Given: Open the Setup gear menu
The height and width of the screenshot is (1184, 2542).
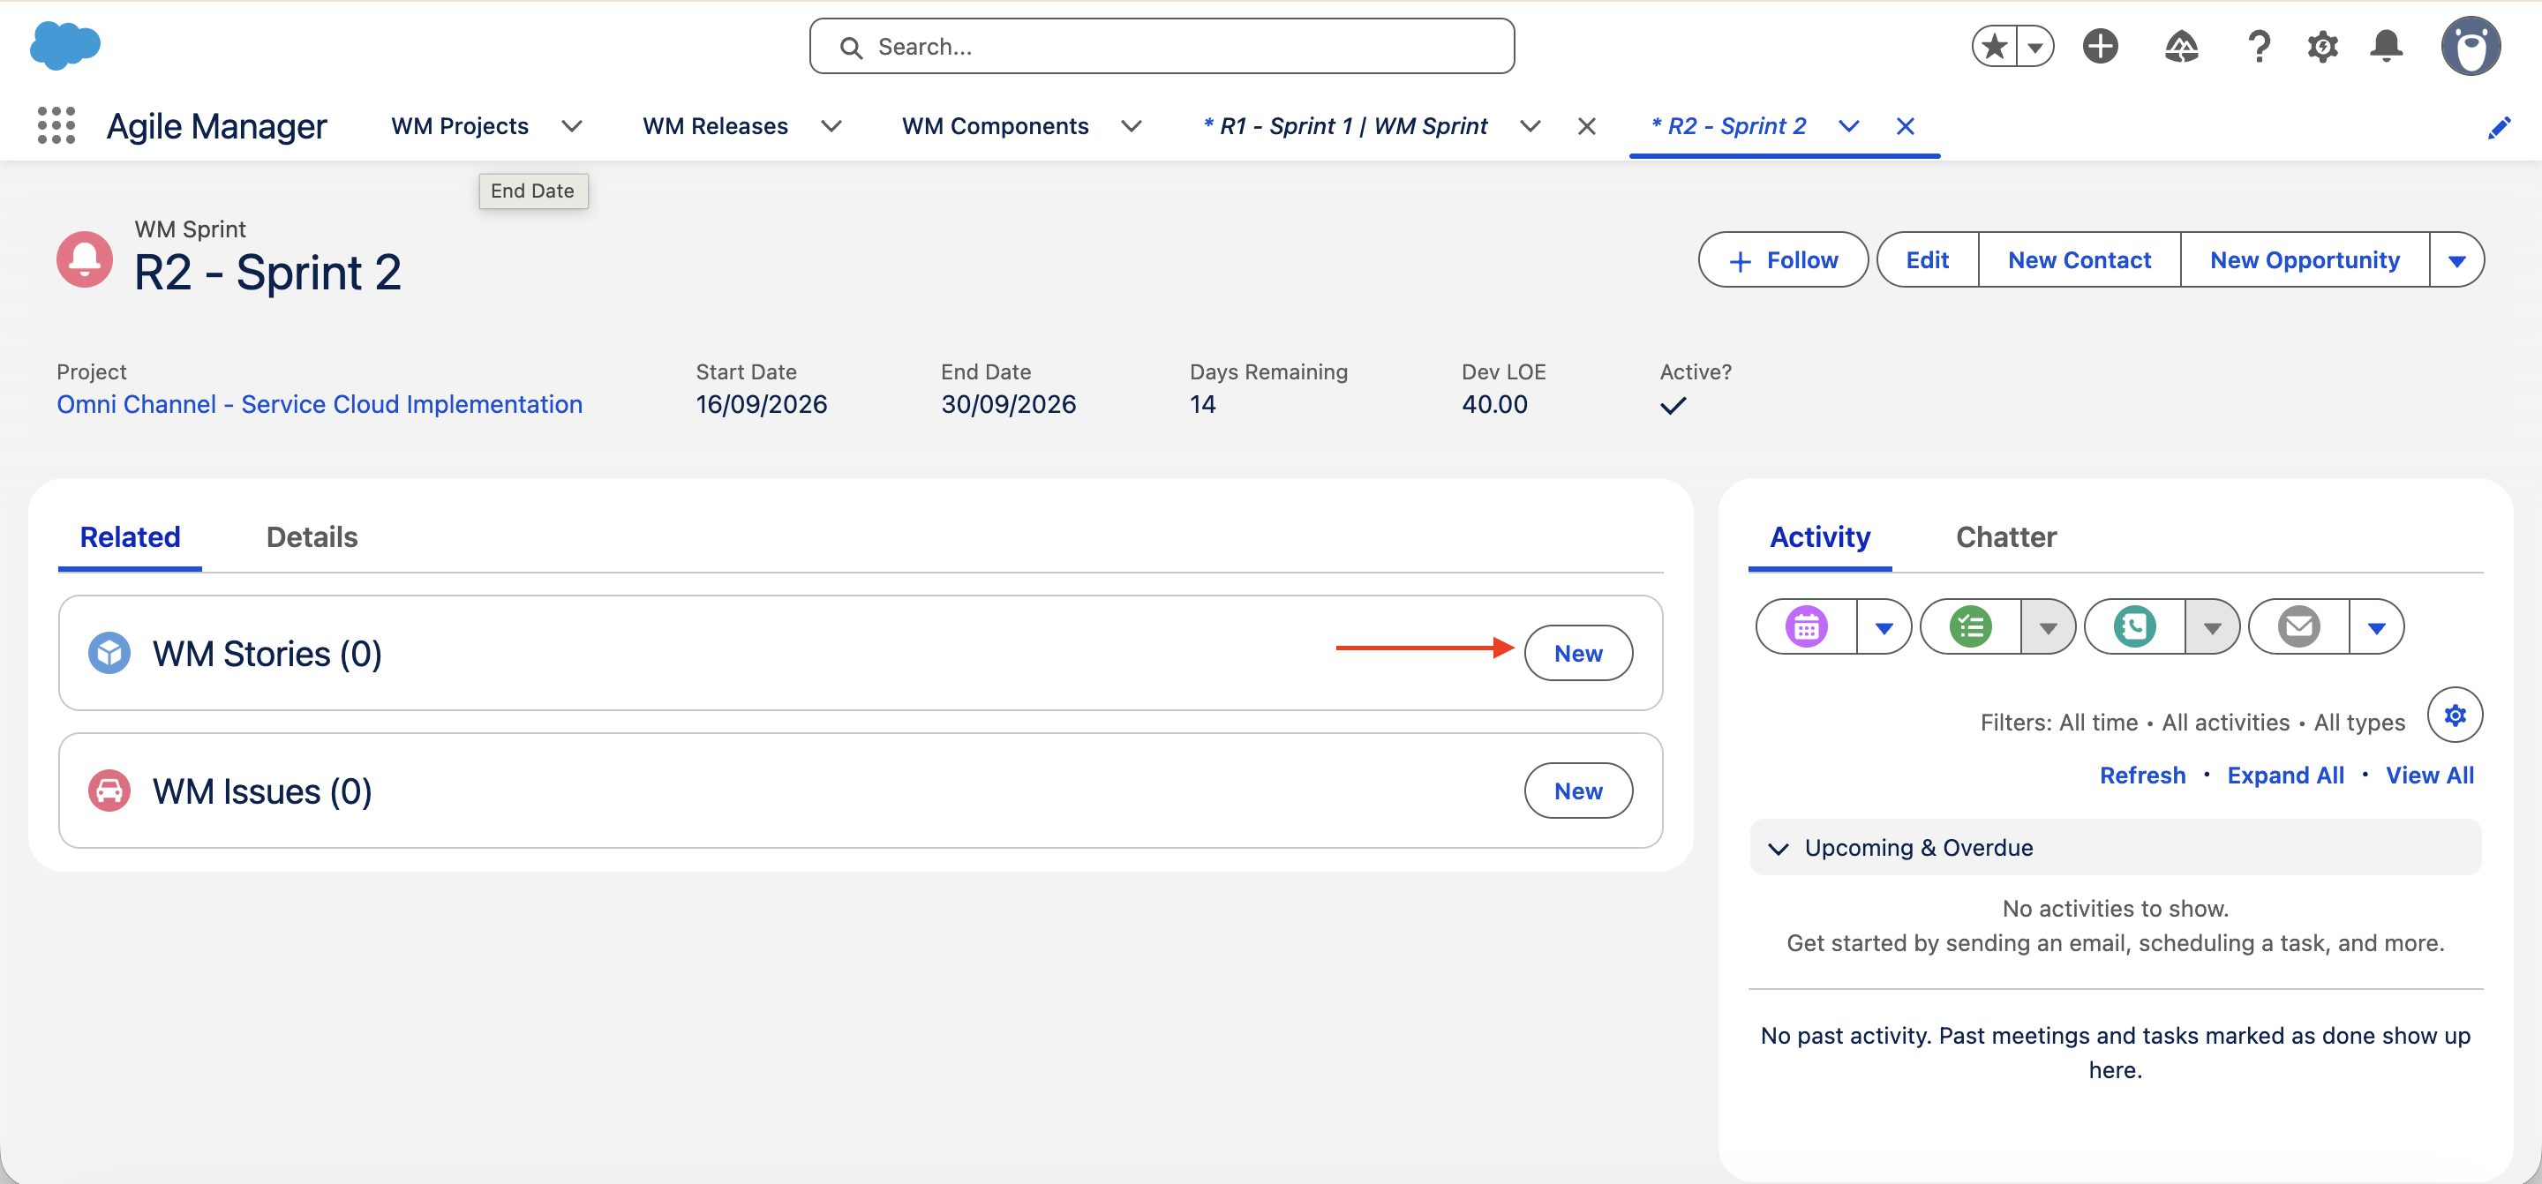Looking at the screenshot, I should point(2322,47).
